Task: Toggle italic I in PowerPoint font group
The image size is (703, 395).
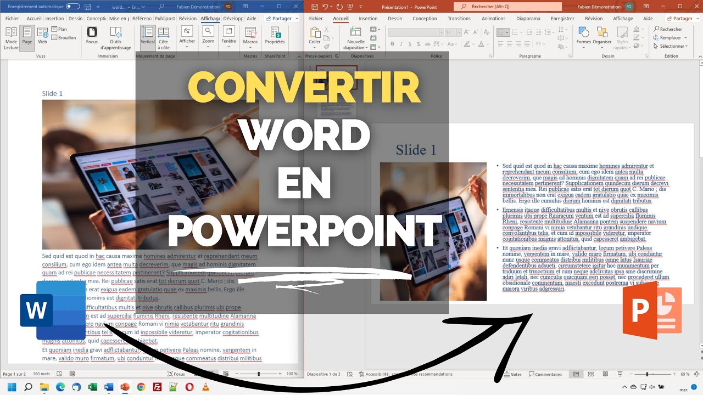Action: click(401, 44)
